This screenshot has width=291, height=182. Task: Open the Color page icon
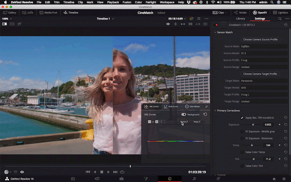click(x=170, y=179)
